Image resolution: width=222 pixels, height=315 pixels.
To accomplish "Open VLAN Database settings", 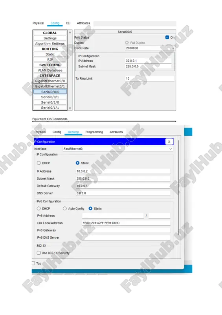I will (50, 70).
